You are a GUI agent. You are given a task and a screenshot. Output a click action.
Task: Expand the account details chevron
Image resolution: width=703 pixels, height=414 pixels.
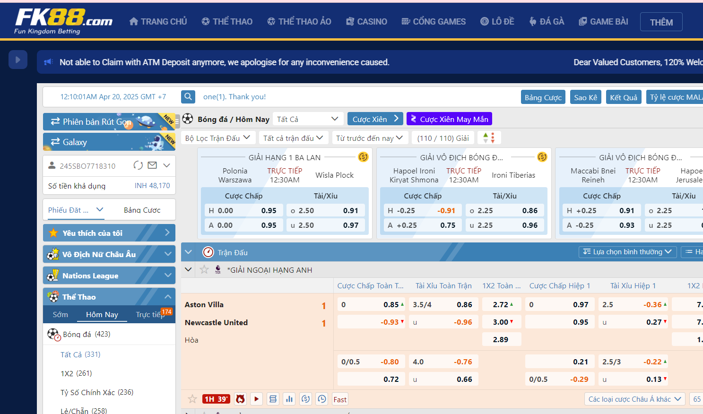166,165
